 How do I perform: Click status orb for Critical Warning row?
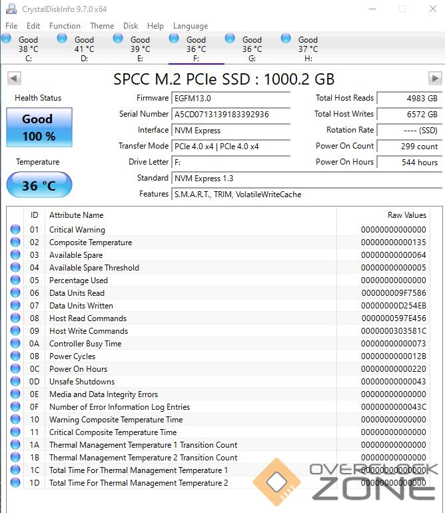pyautogui.click(x=15, y=229)
